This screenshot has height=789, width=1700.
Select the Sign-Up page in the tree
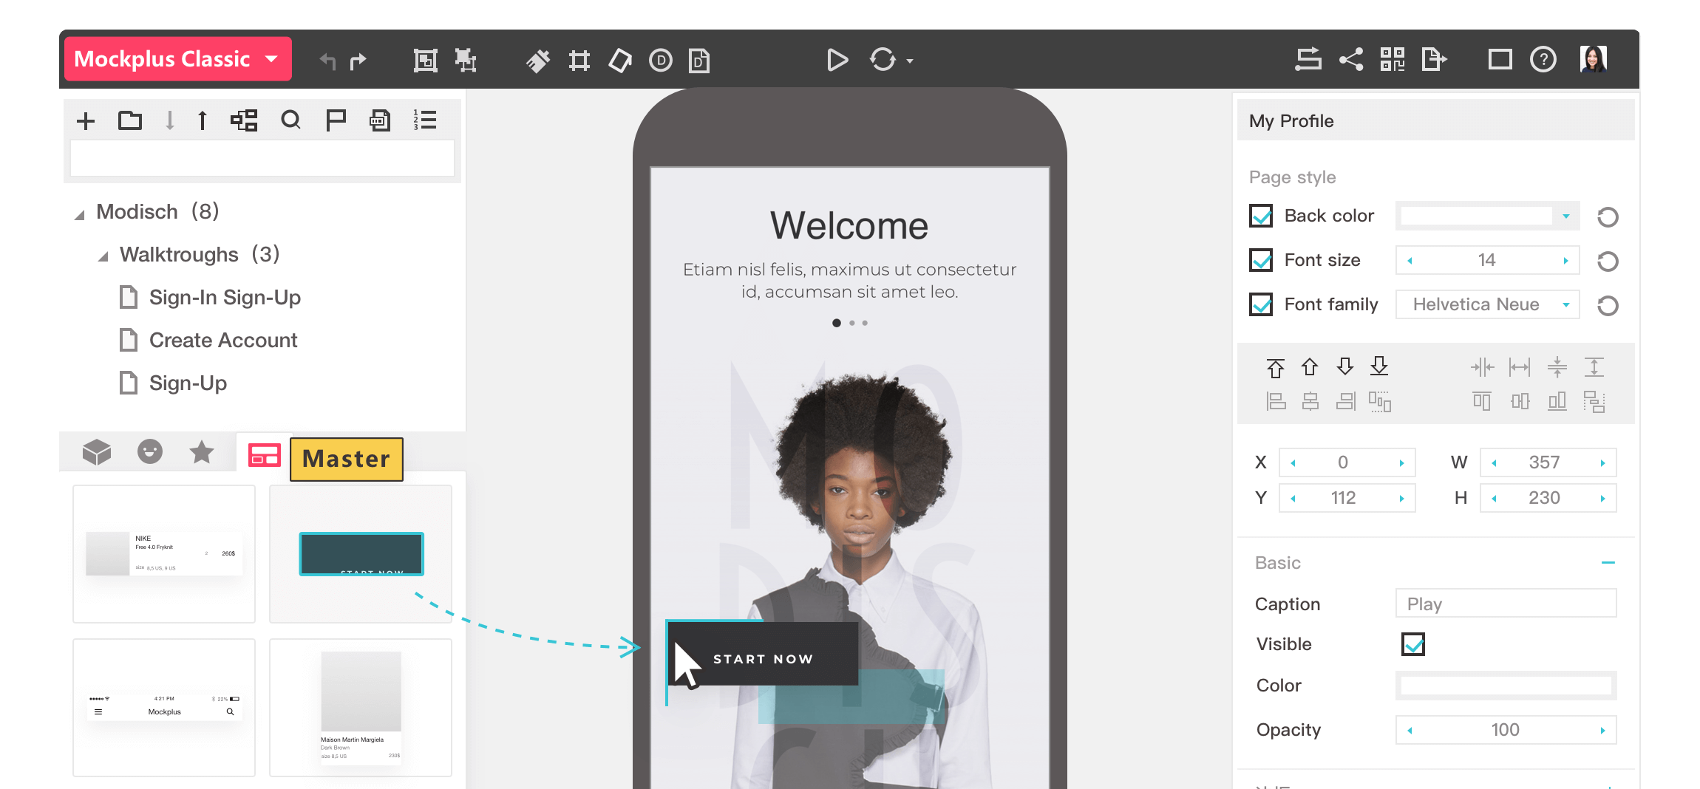(186, 383)
